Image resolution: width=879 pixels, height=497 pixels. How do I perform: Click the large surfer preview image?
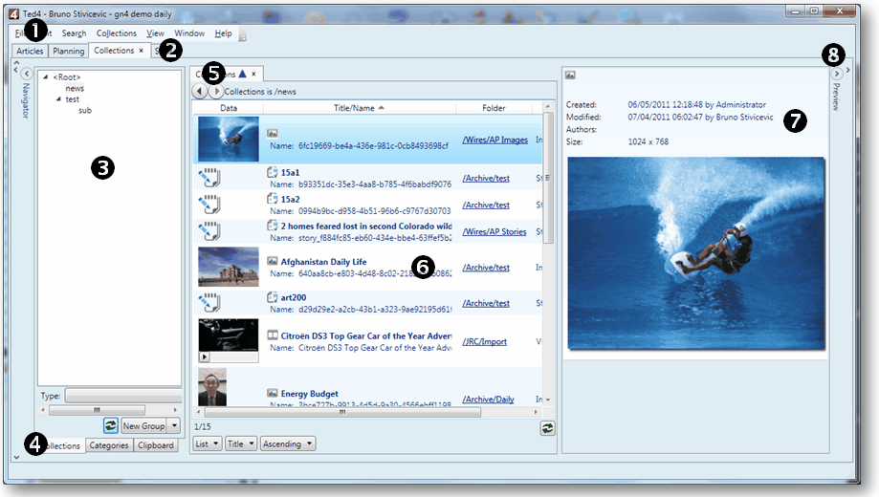click(x=695, y=254)
